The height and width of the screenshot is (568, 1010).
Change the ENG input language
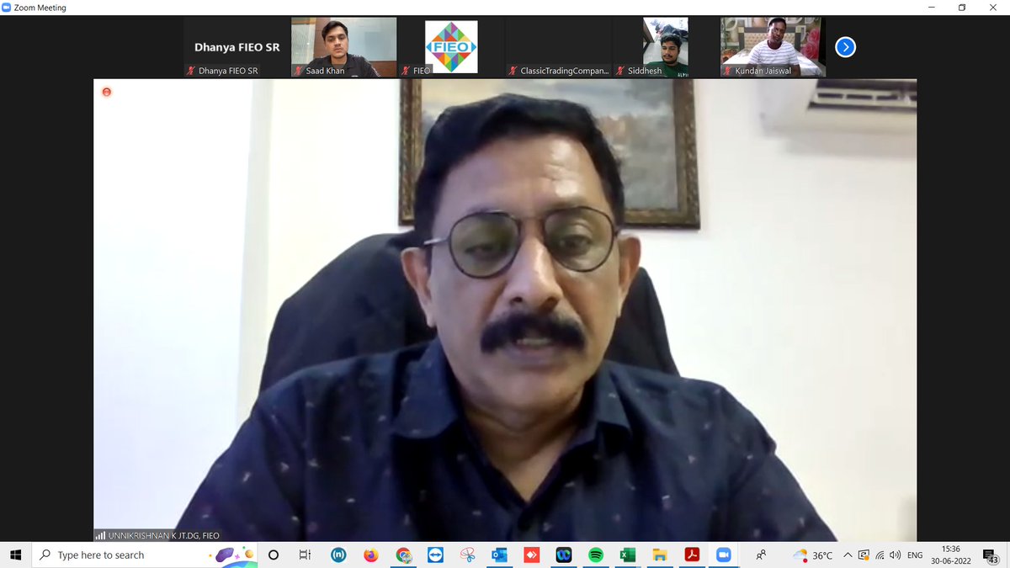(x=915, y=555)
